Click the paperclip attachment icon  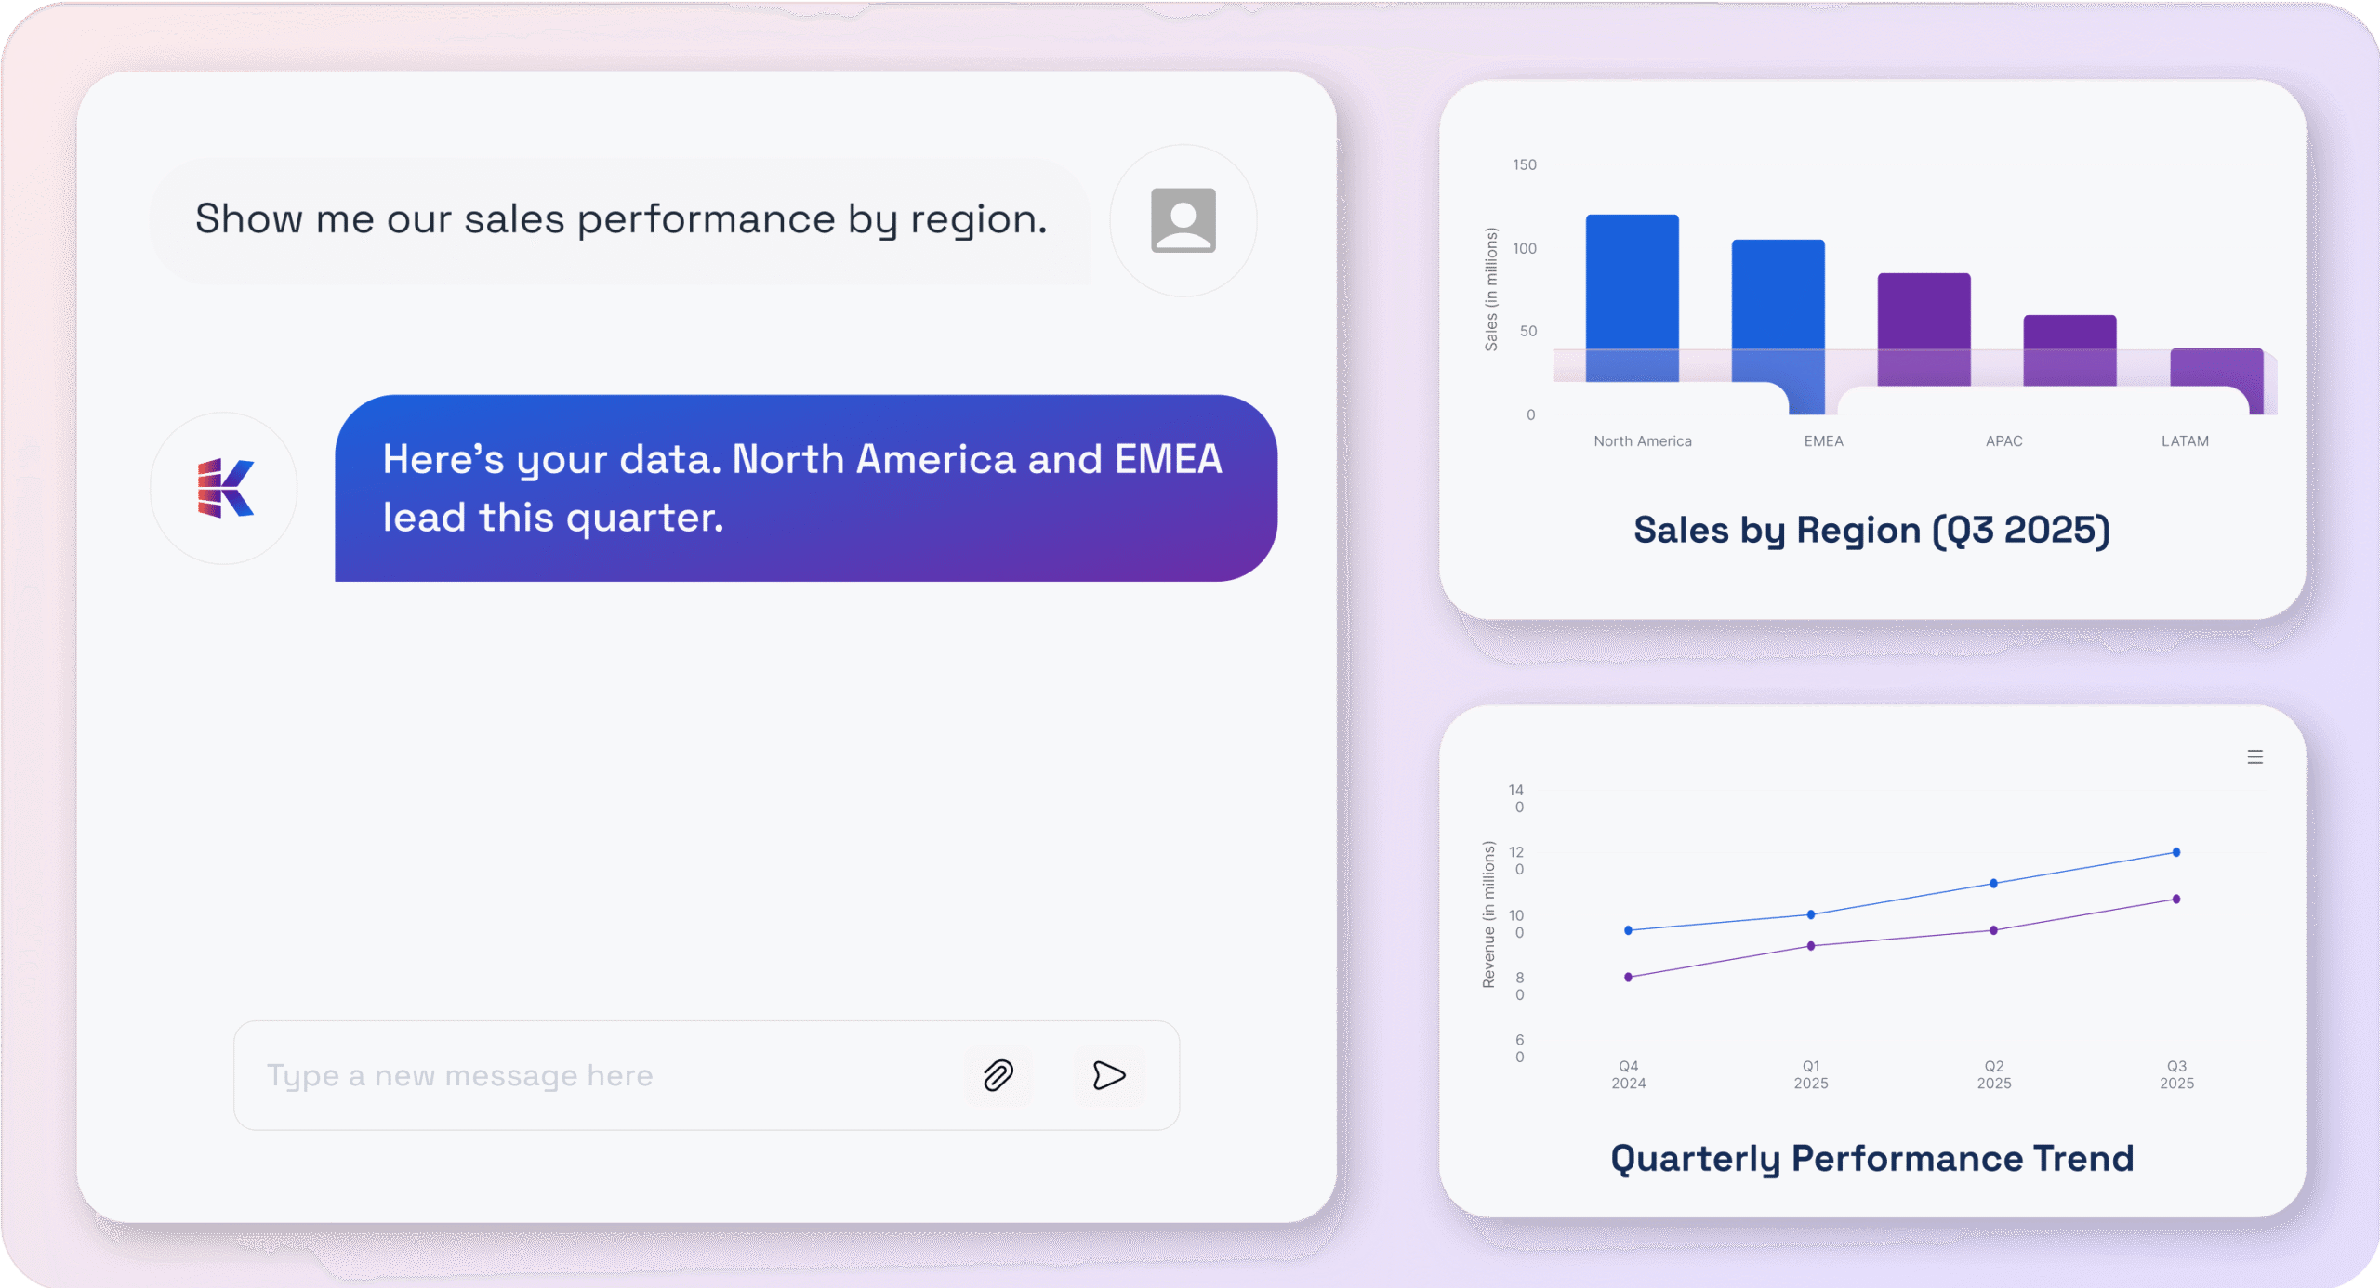click(998, 1075)
